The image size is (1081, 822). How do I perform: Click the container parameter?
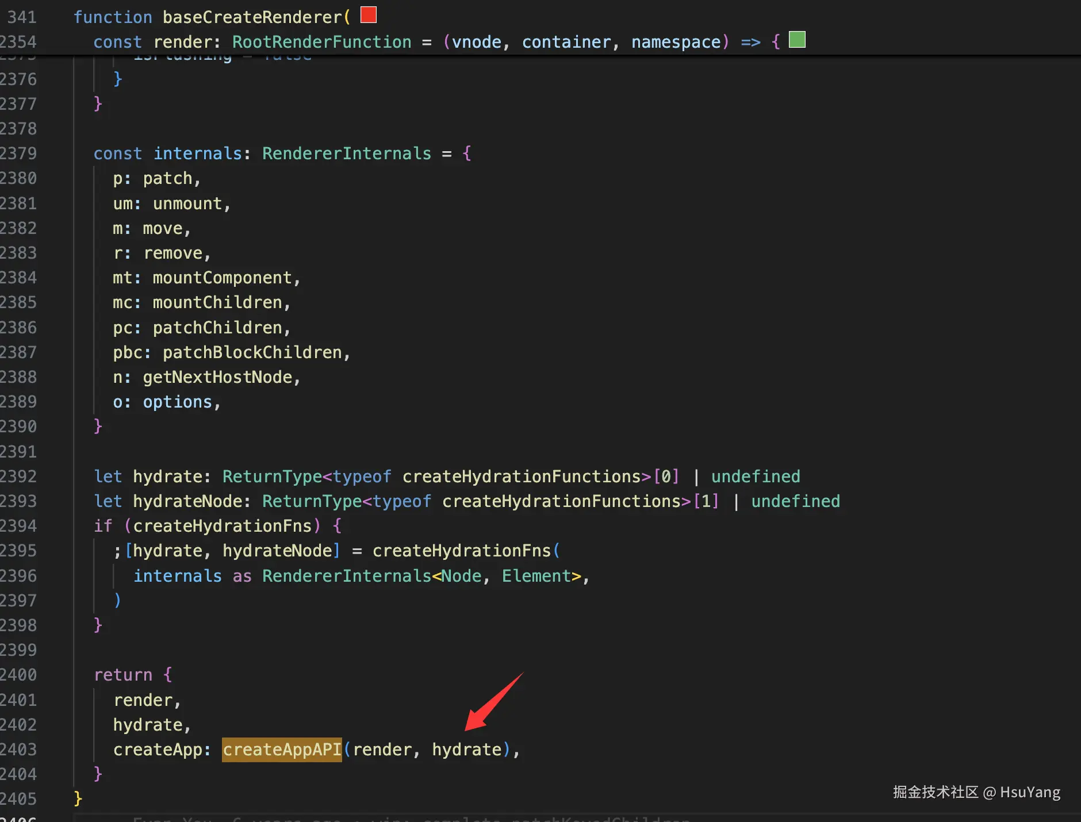coord(566,42)
